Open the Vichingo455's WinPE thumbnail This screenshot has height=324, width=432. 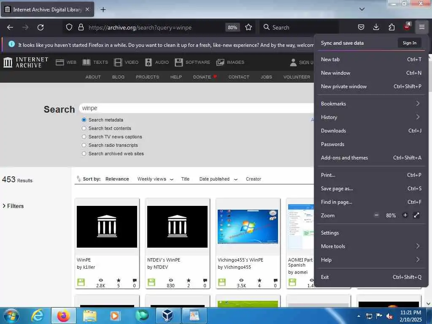[x=248, y=227]
